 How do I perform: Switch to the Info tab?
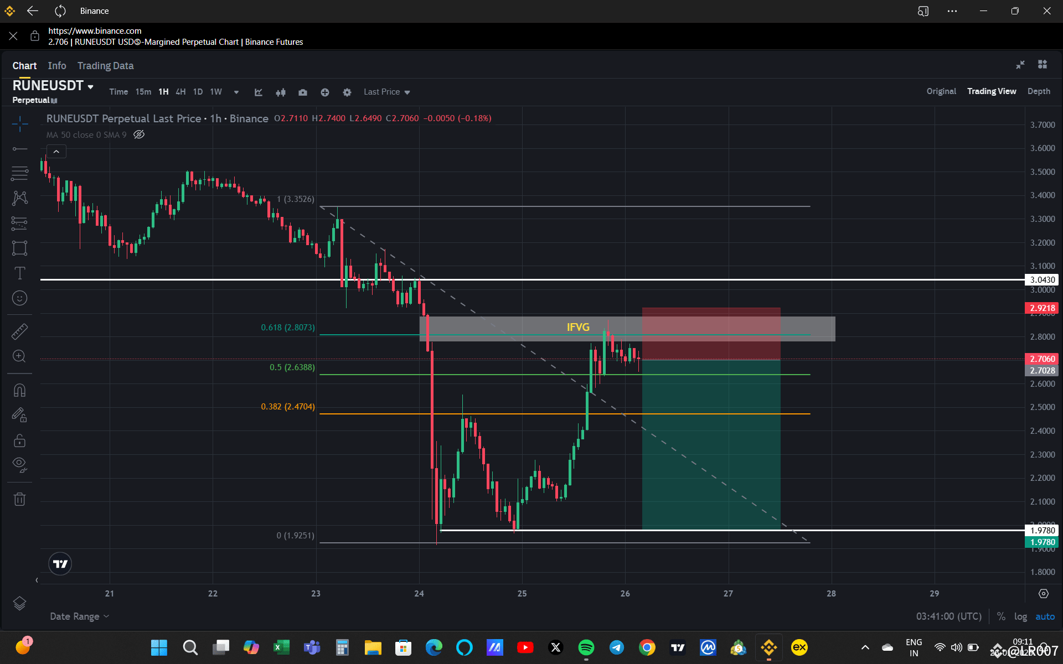tap(57, 66)
